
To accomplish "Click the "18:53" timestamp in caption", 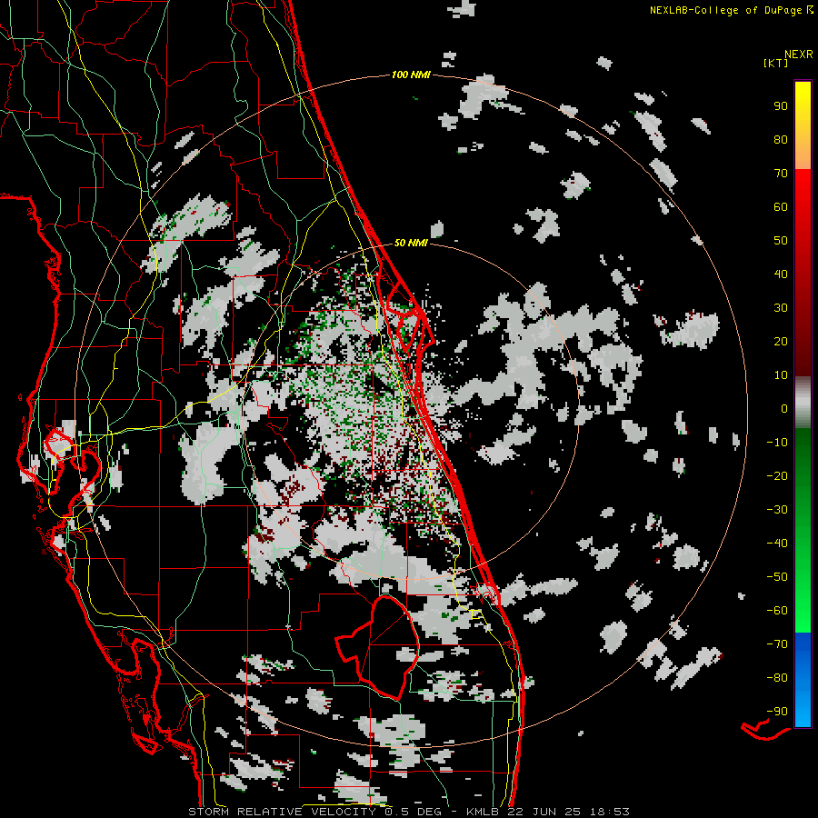I will pos(611,812).
